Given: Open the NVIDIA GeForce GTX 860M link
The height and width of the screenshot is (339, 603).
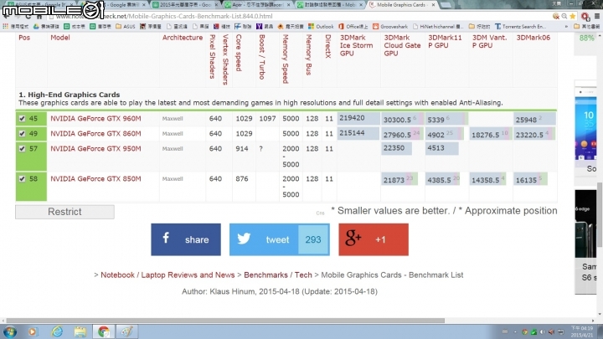Looking at the screenshot, I should [95, 133].
